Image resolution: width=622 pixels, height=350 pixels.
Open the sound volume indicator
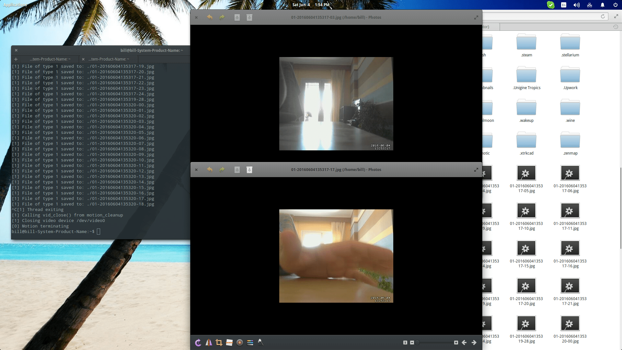tap(577, 5)
